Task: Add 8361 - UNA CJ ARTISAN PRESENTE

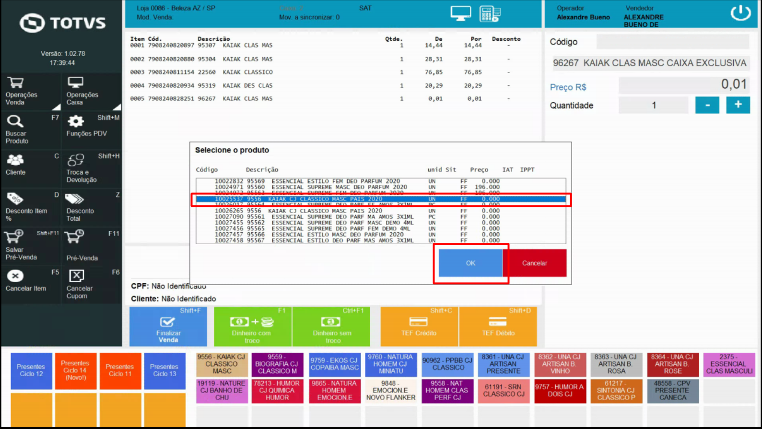Action: coord(504,364)
